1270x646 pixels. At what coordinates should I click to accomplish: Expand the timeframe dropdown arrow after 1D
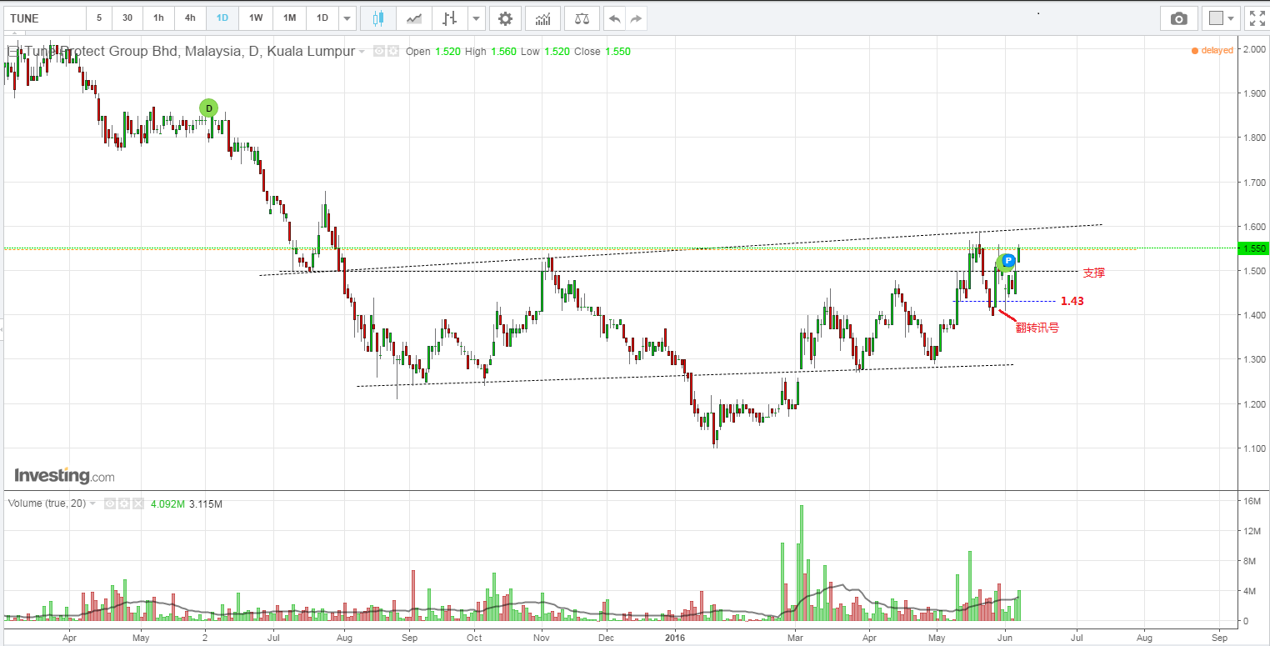coord(347,18)
